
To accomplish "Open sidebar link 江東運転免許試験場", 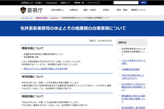I will pyautogui.click(x=130, y=69).
